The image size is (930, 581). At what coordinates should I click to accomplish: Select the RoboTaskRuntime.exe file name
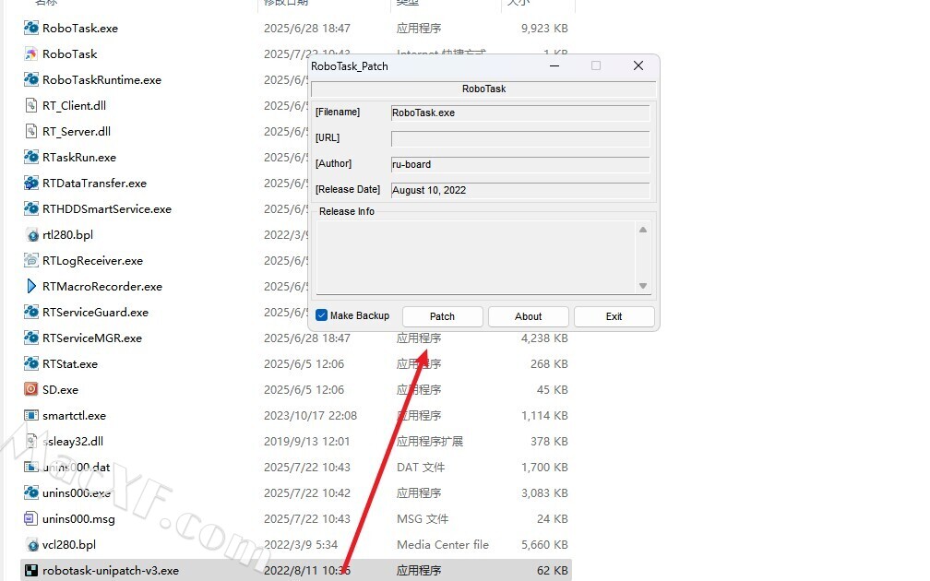pyautogui.click(x=102, y=79)
